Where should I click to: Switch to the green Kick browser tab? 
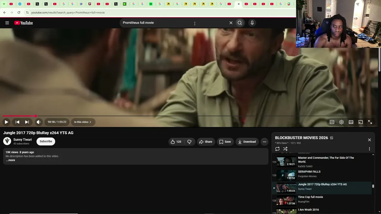tap(125, 4)
